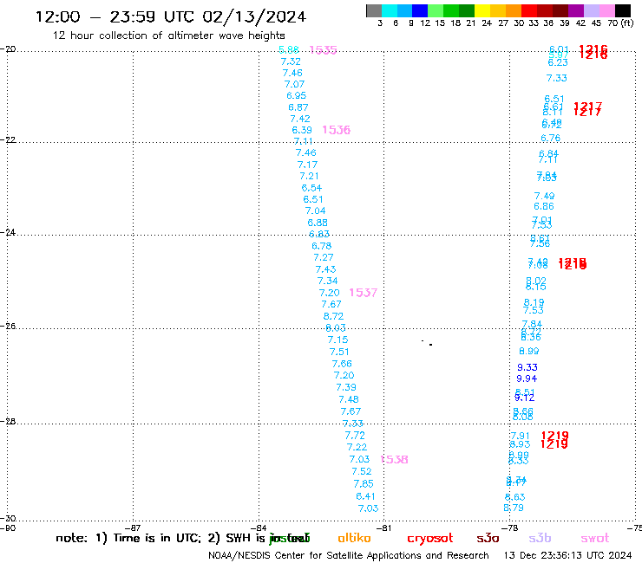Pick the dark blue 12 ft legend swatch
The height and width of the screenshot is (563, 642).
[420, 10]
